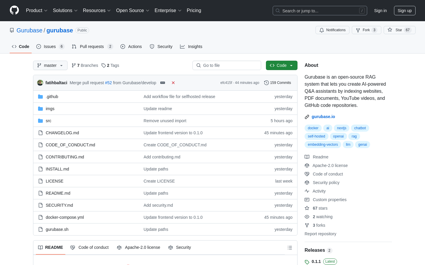Image resolution: width=425 pixels, height=265 pixels.
Task: Open the 'Remove unused import' commit message
Action: 165,121
